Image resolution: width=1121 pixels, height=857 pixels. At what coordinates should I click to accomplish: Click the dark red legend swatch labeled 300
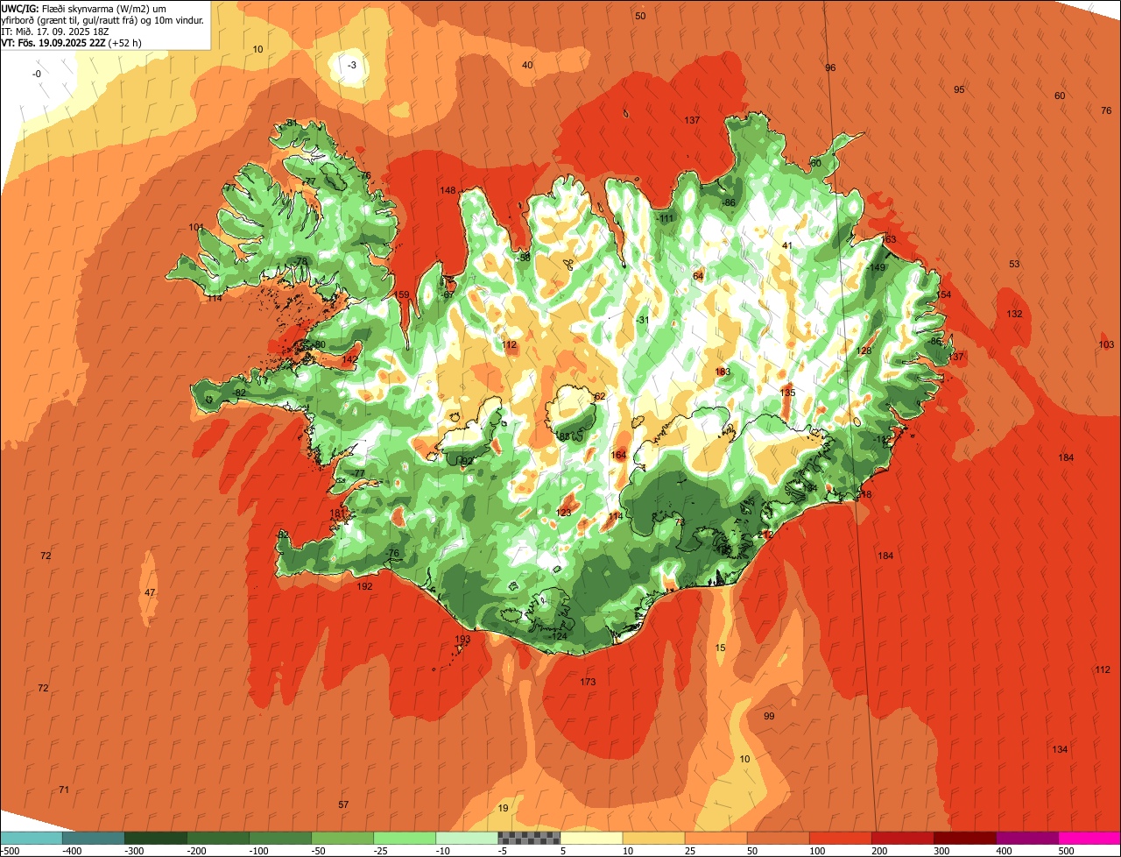point(964,838)
